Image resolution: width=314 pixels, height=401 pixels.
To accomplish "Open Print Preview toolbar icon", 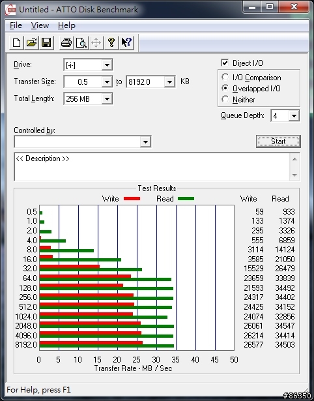I will [x=81, y=42].
